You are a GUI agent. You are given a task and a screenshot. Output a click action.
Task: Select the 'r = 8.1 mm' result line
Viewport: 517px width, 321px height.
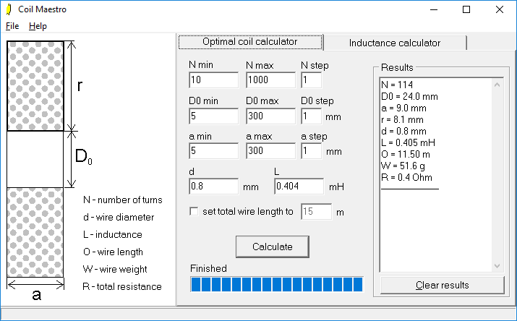[402, 119]
